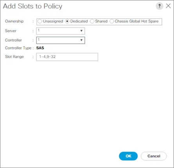This screenshot has height=168, width=174.
Task: Choose the Dedicated ownership radio button
Action: [x=67, y=21]
